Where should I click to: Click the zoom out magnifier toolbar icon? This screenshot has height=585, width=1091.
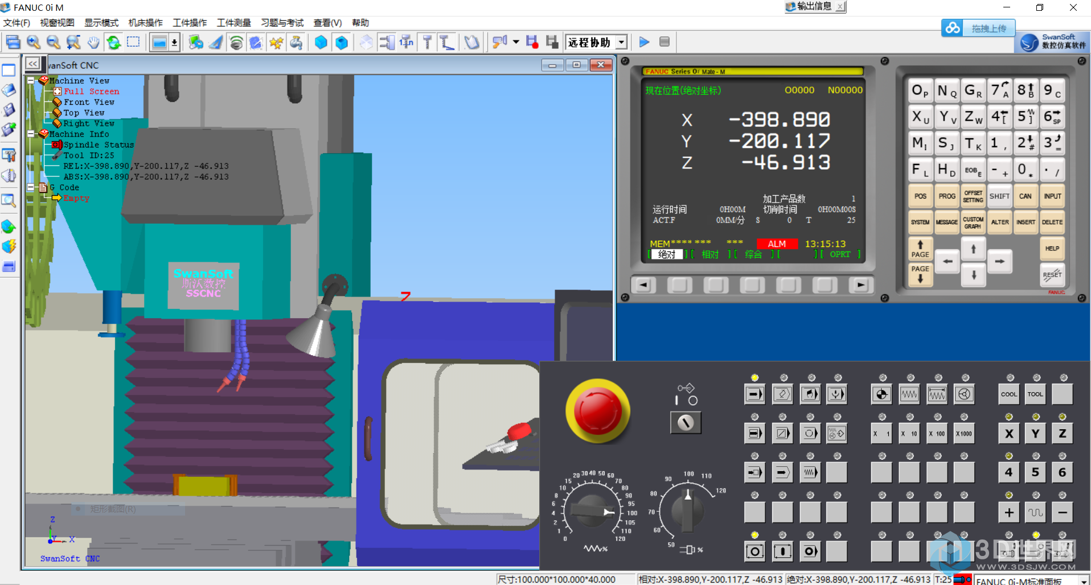click(54, 43)
